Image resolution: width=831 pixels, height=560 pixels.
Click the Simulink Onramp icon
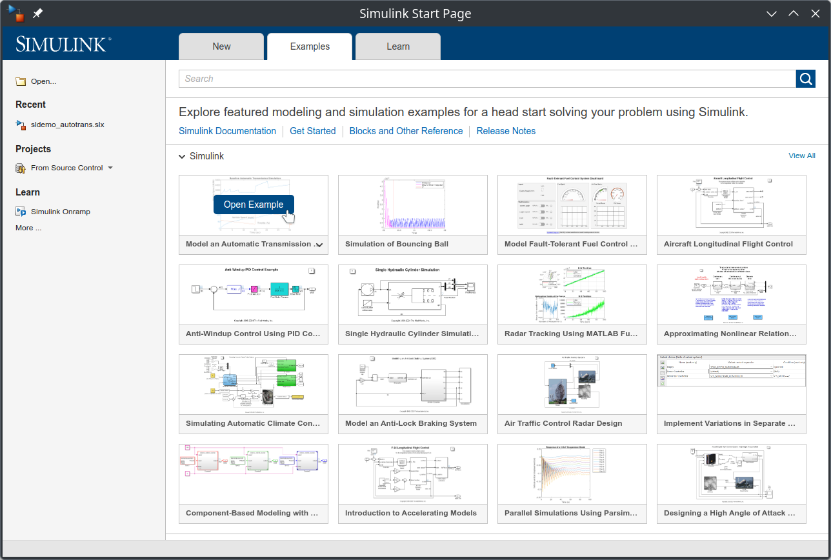[x=21, y=212]
